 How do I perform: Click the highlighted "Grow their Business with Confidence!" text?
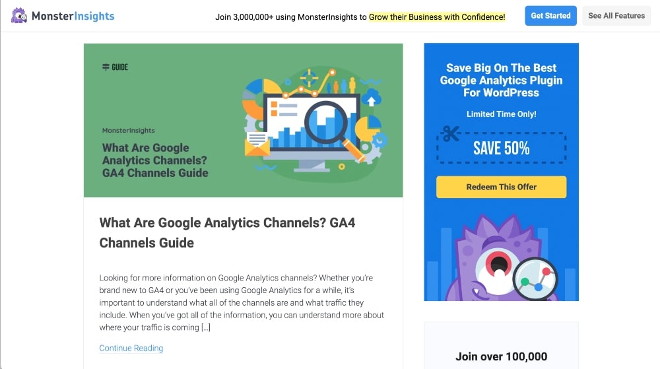(x=437, y=17)
